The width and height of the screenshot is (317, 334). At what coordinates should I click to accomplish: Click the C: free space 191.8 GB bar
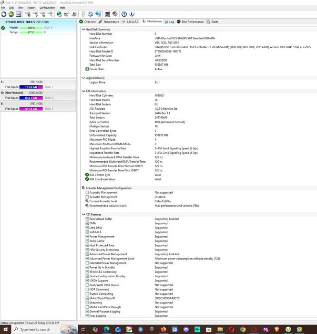[x=31, y=87]
